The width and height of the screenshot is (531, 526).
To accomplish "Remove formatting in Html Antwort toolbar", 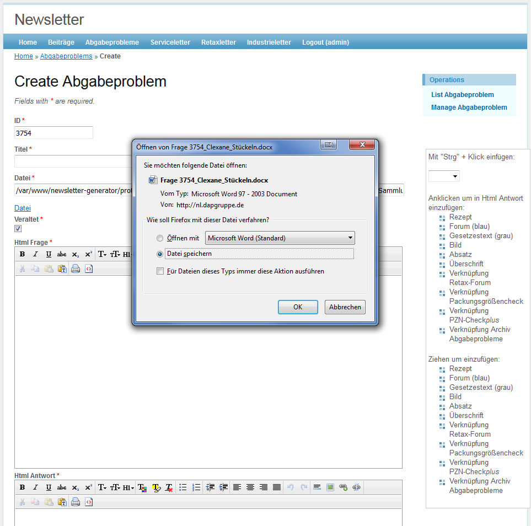I will point(169,487).
